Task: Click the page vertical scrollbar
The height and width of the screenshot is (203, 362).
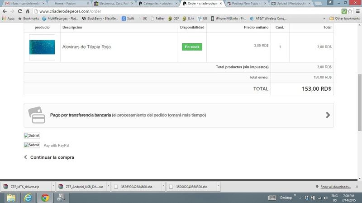Action: click(359, 102)
